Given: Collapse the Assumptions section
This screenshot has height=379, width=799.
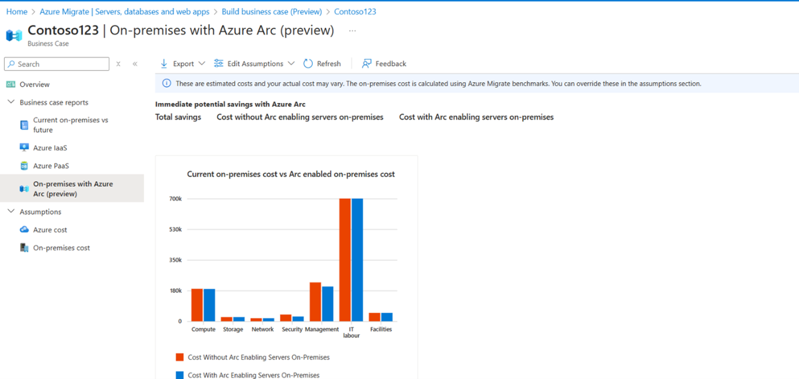Looking at the screenshot, I should pos(10,211).
